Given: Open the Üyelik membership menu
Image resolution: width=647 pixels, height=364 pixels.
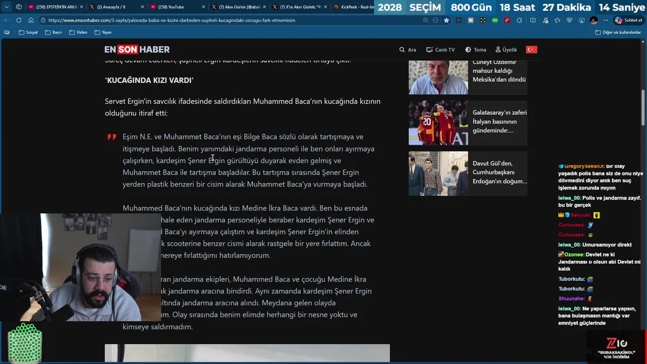Looking at the screenshot, I should 506,50.
